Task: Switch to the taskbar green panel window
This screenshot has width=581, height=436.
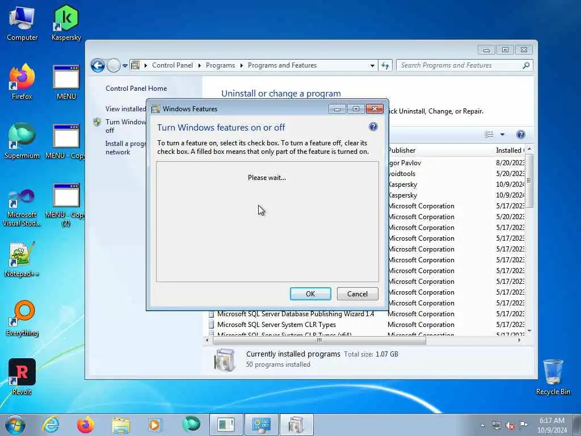Action: (x=226, y=425)
